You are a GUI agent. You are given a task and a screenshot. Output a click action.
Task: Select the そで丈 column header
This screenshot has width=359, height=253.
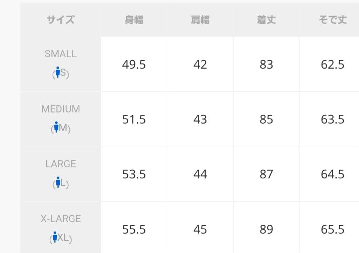click(x=333, y=20)
